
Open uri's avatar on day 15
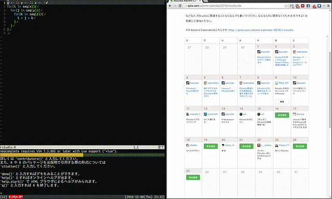259,114
